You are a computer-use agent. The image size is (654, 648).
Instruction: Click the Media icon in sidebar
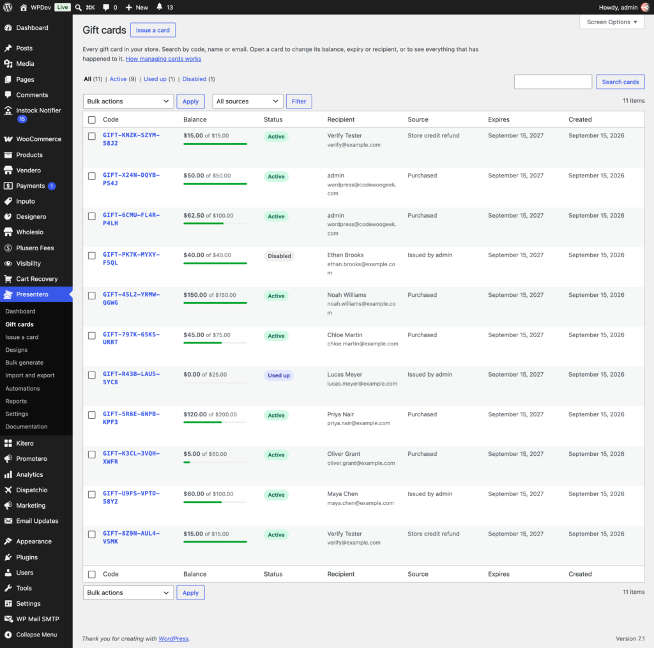(8, 64)
